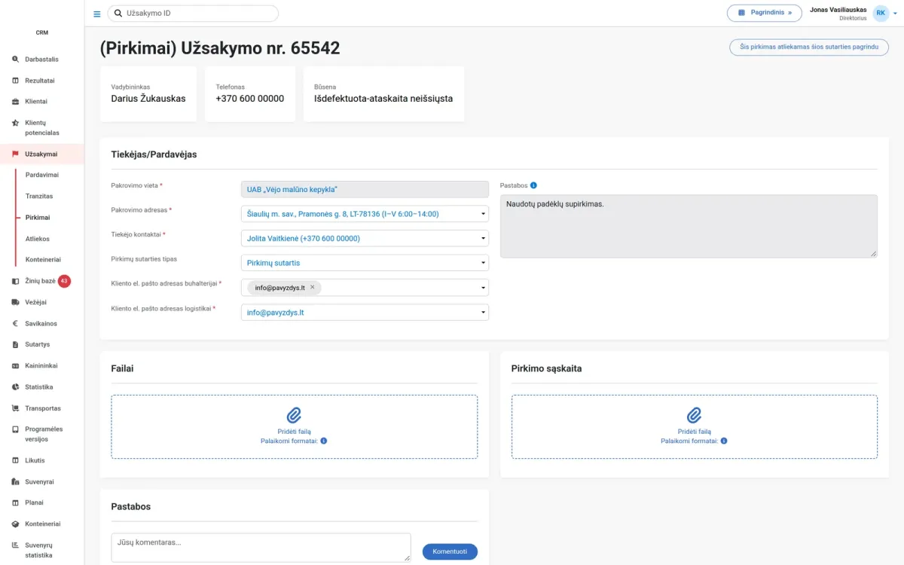Expand the Pirkimų sutarties tipas dropdown
The width and height of the screenshot is (904, 565).
365,263
